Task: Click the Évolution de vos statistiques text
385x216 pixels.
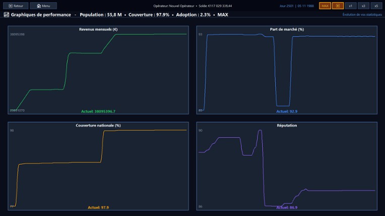Action: point(362,15)
